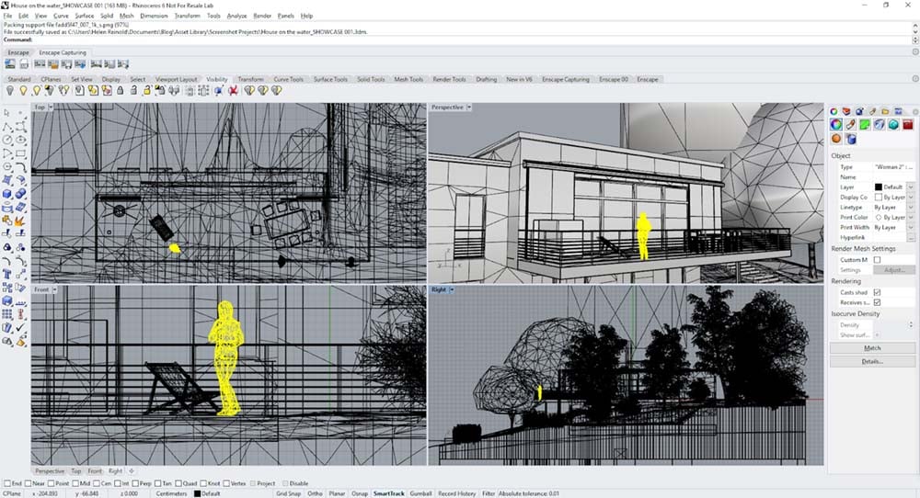The height and width of the screenshot is (498, 920).
Task: Enable the Custom Mesh checkbox
Action: click(877, 259)
